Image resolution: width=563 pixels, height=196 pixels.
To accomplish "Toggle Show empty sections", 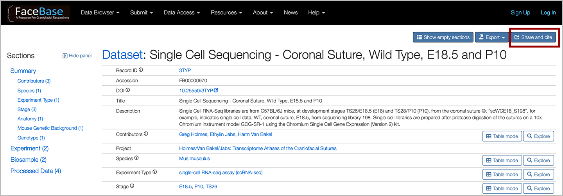I will [443, 37].
